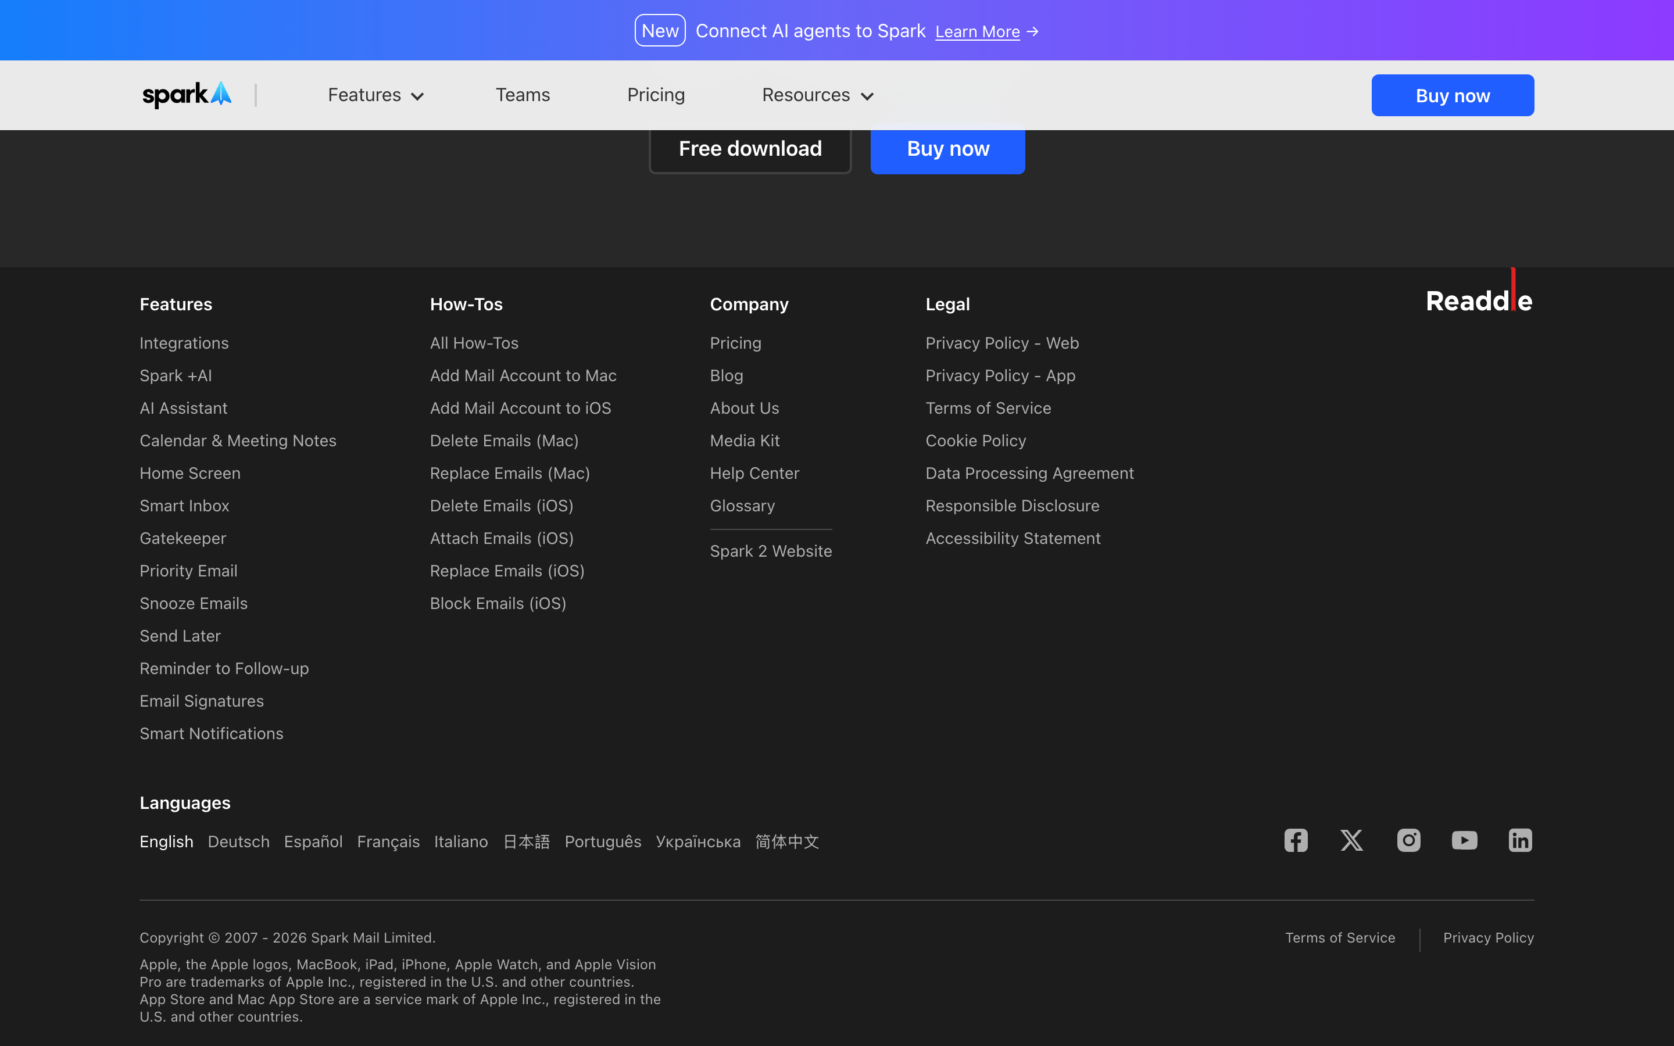
Task: Expand the Features dropdown in navigation
Action: (375, 95)
